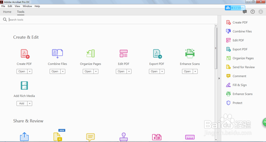Select the purple stamp icon under Share & Review
Image resolution: width=266 pixels, height=142 pixels.
click(x=123, y=137)
